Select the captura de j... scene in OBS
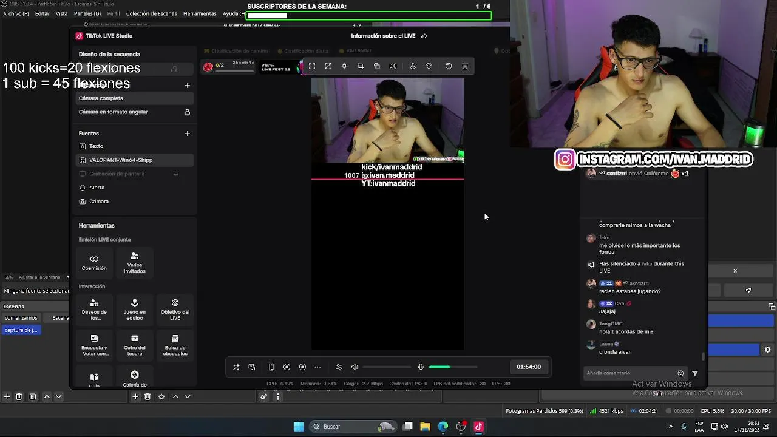777x437 pixels. click(x=21, y=330)
